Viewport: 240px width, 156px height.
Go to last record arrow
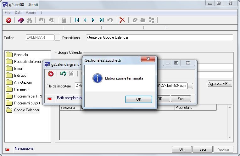point(102,20)
